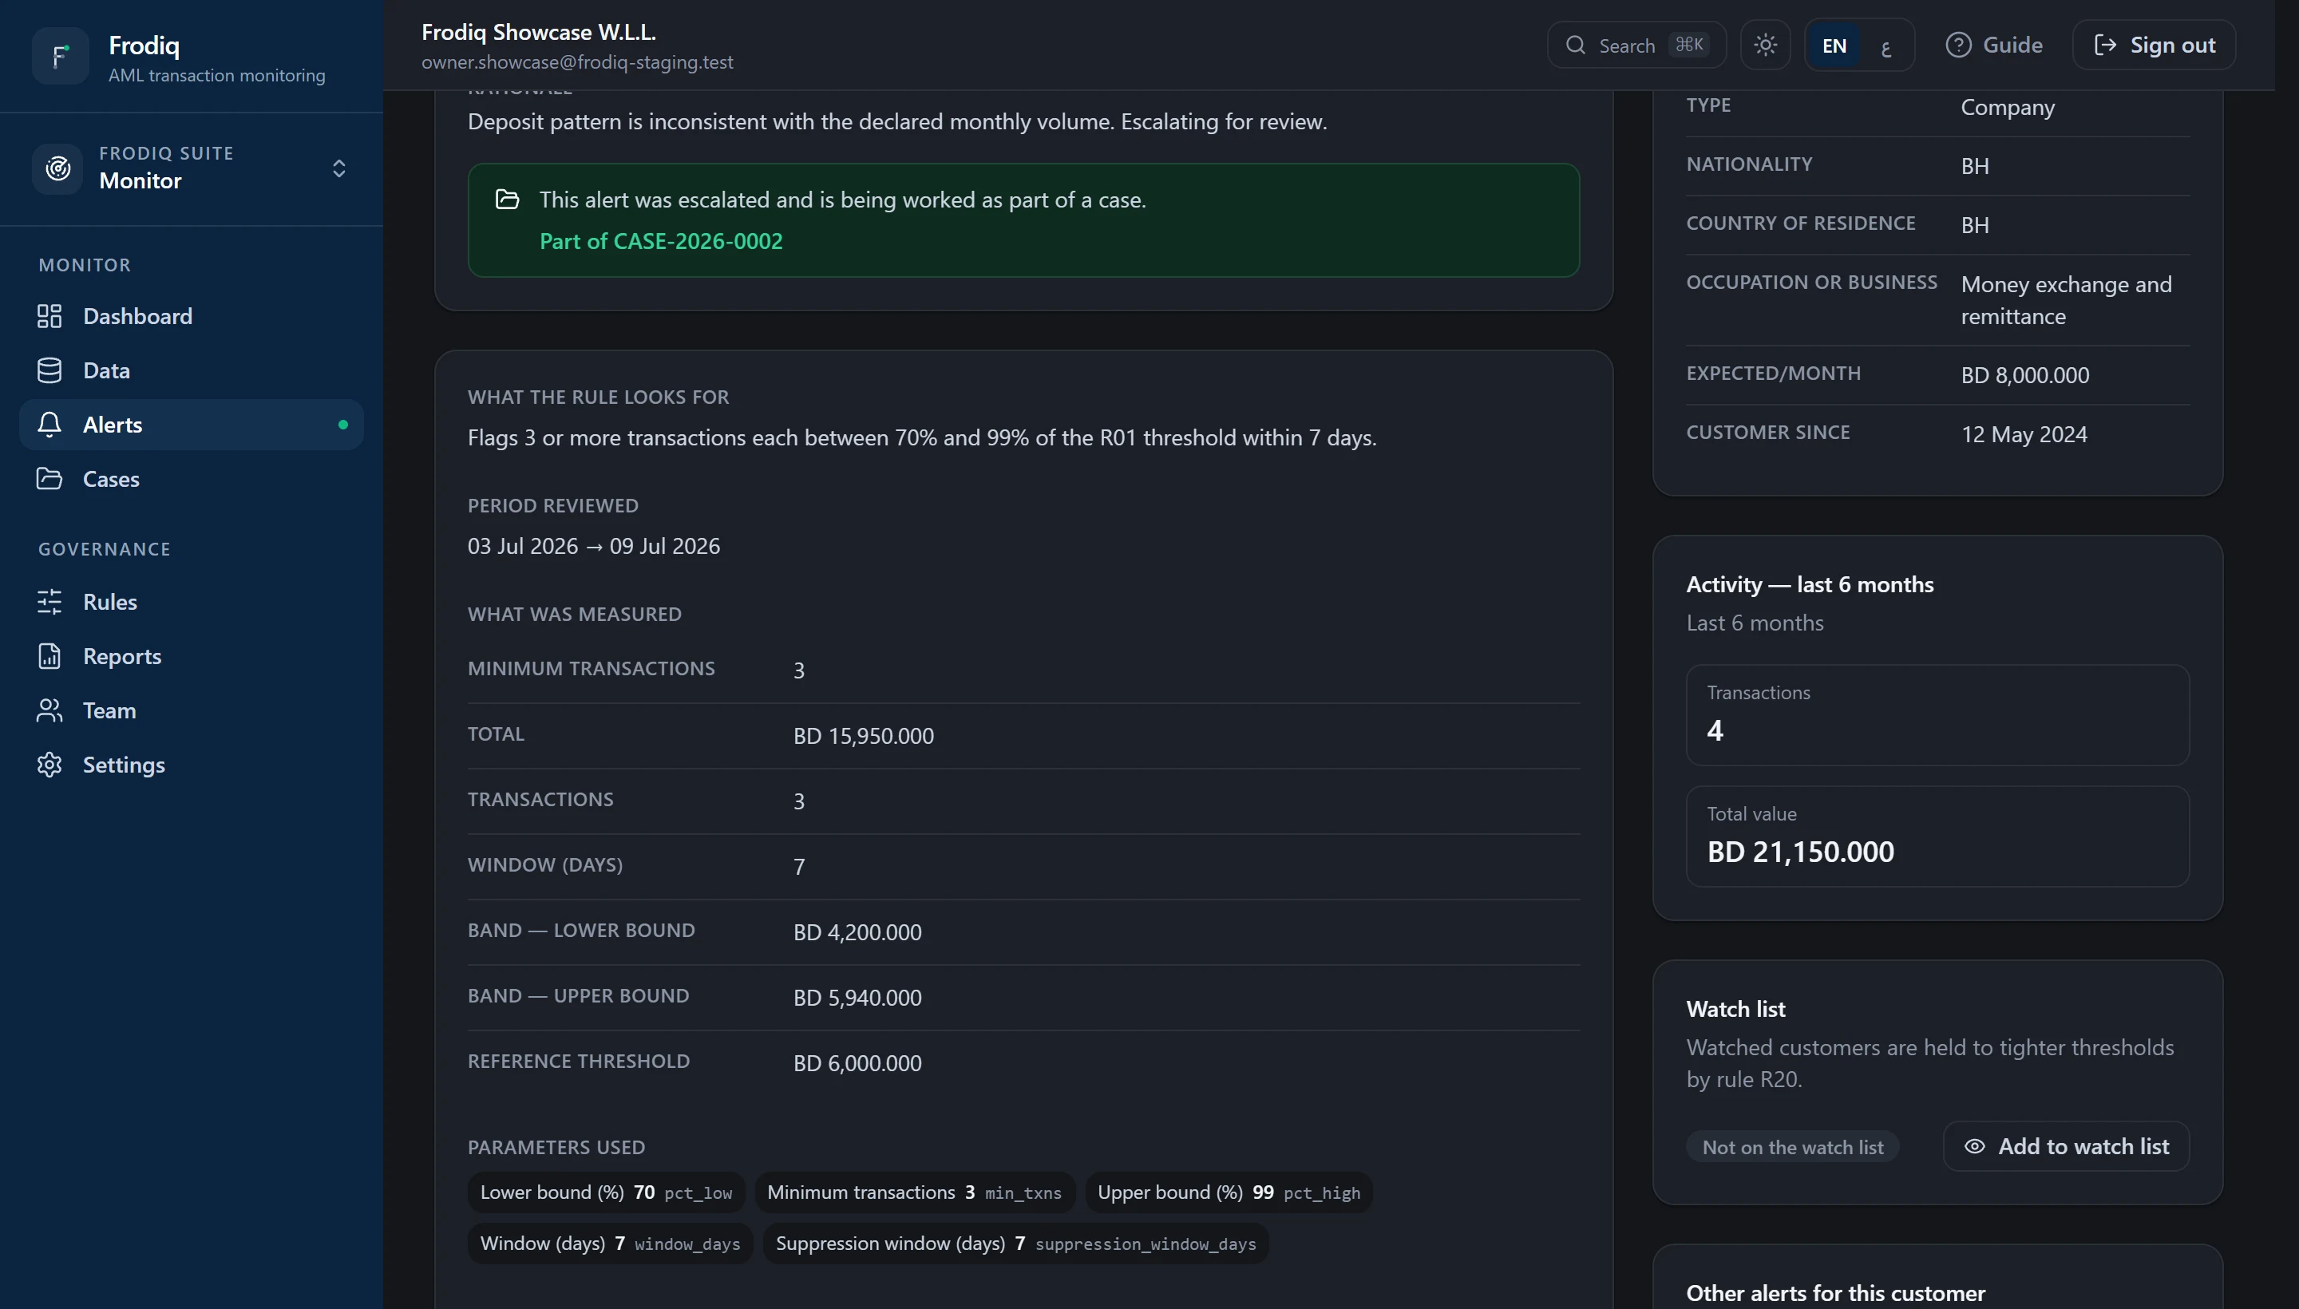Click the Monitor suite radar icon
This screenshot has width=2299, height=1309.
click(x=58, y=168)
